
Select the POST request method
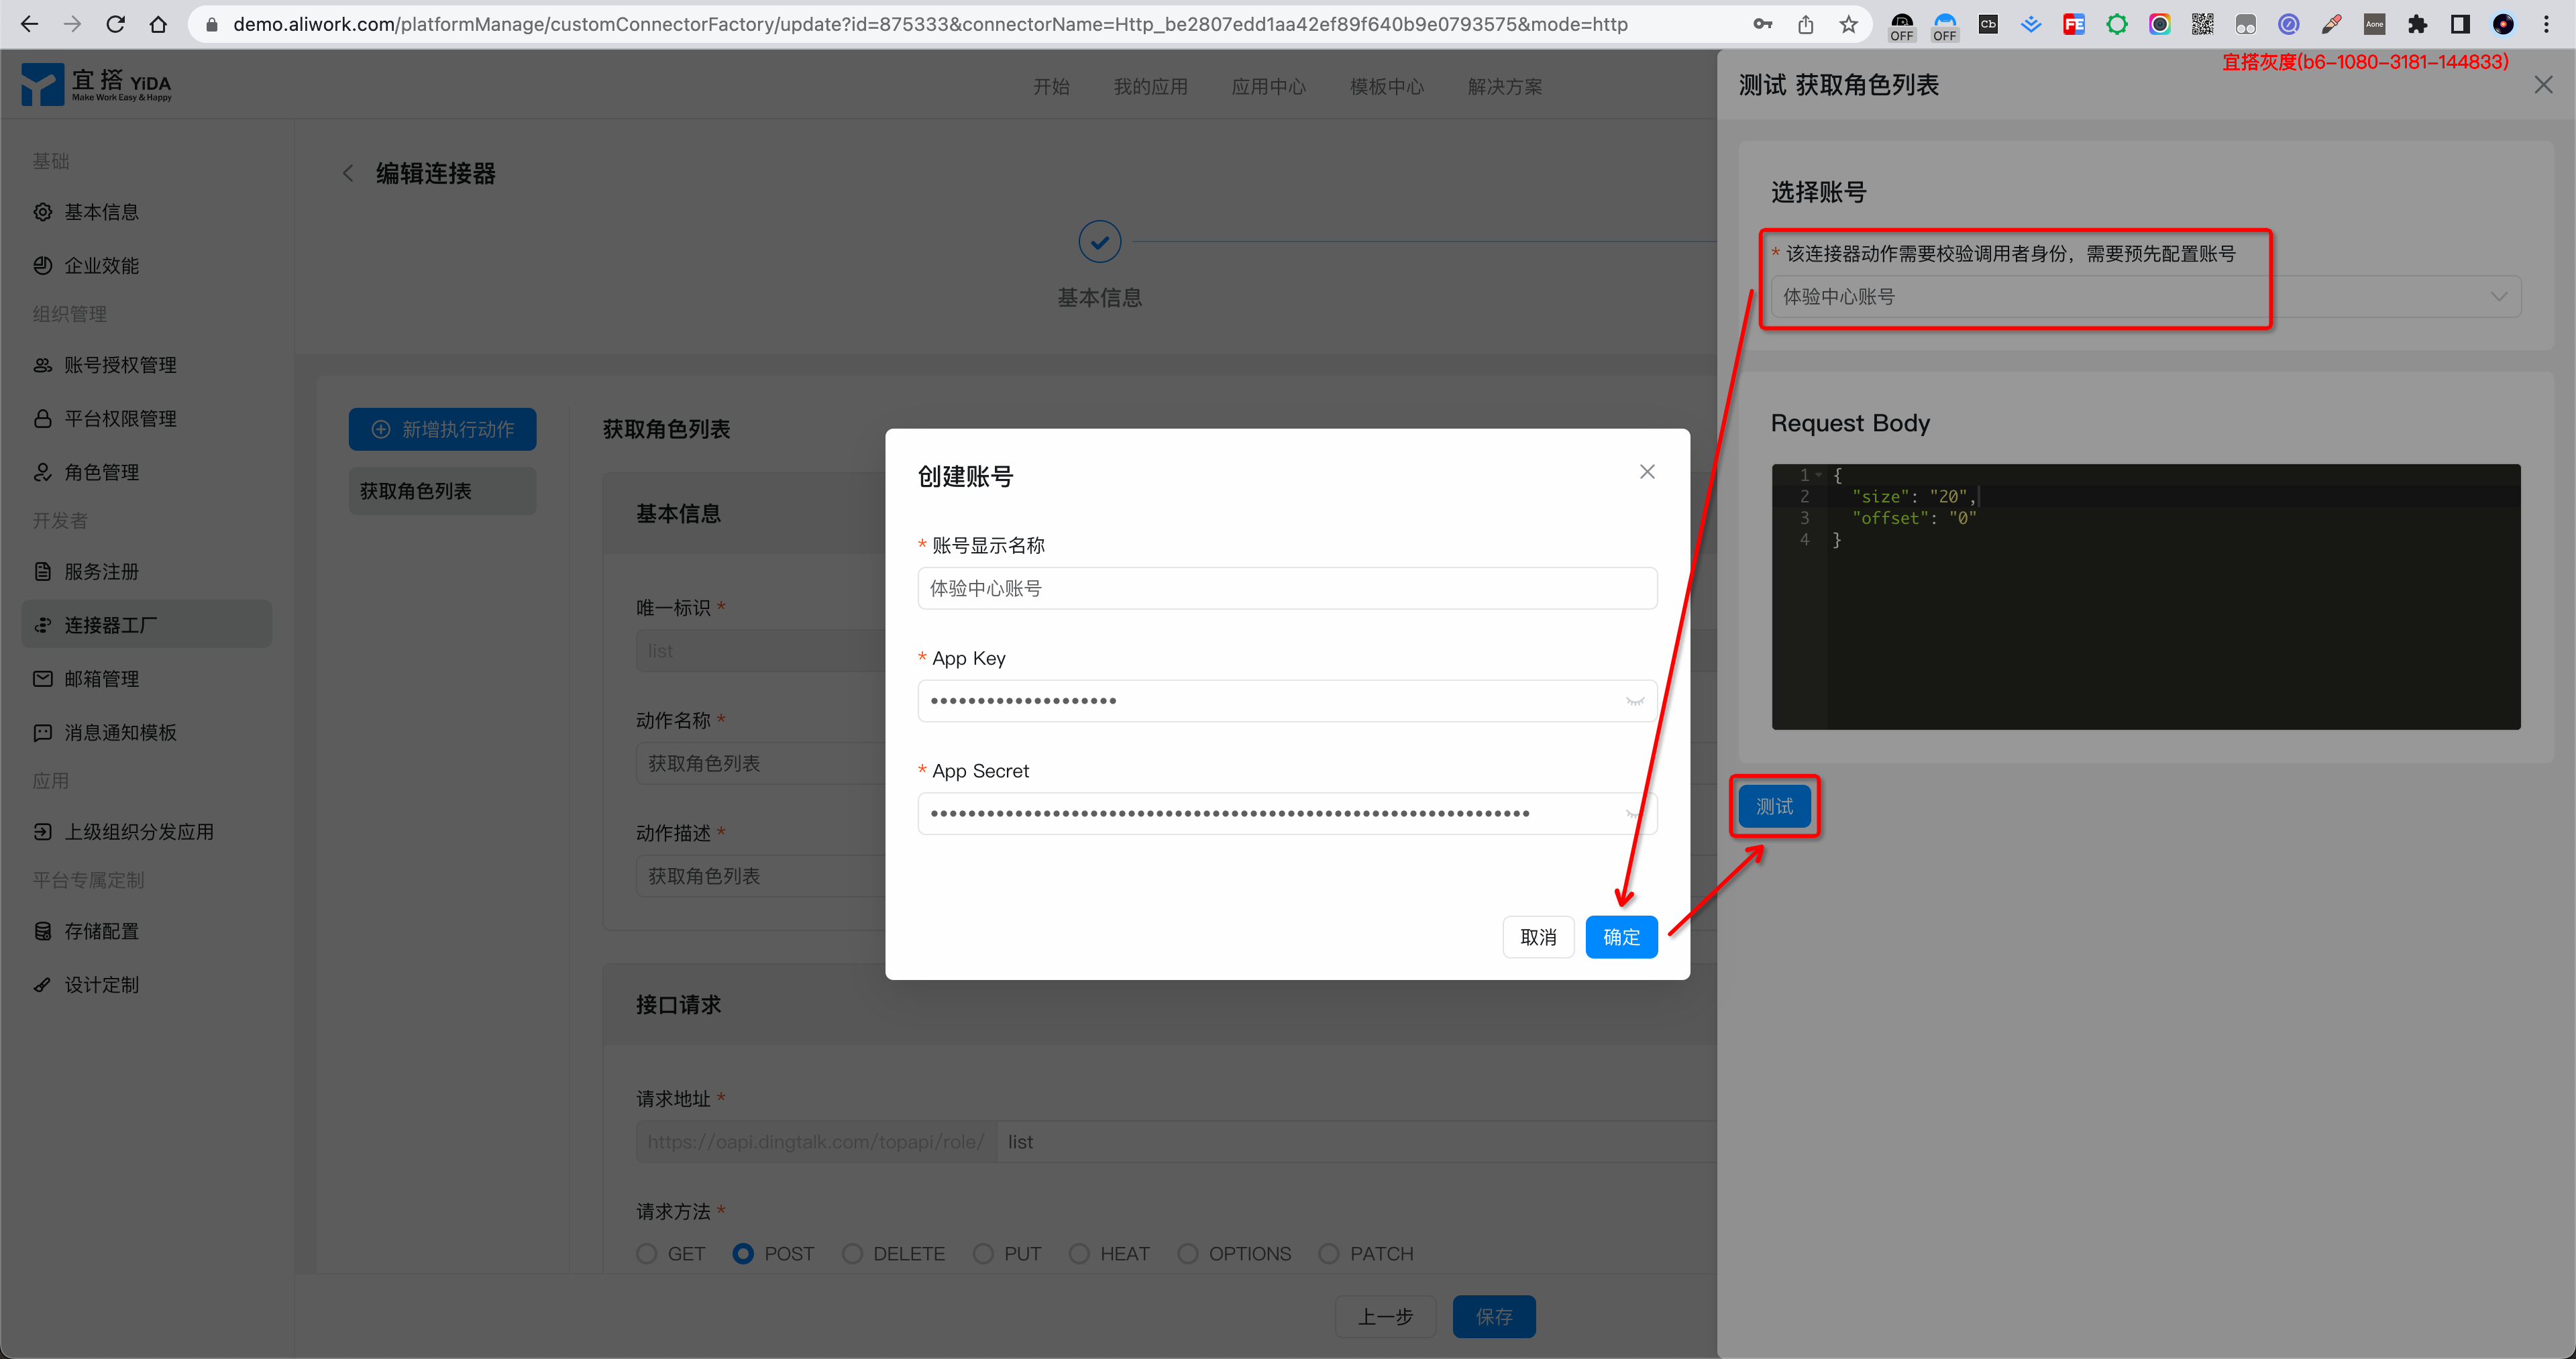pyautogui.click(x=743, y=1253)
